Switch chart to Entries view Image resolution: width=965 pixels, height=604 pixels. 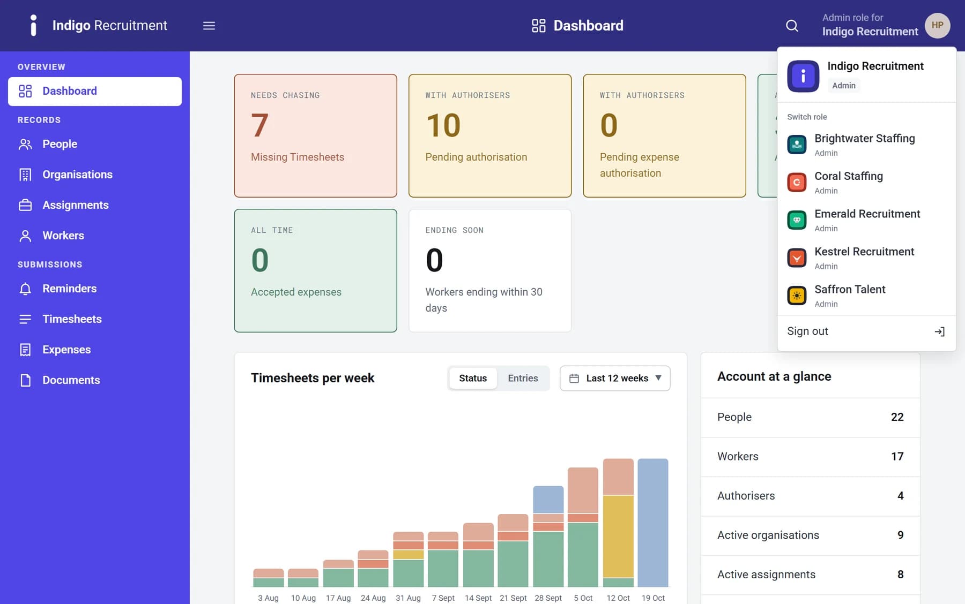tap(523, 378)
